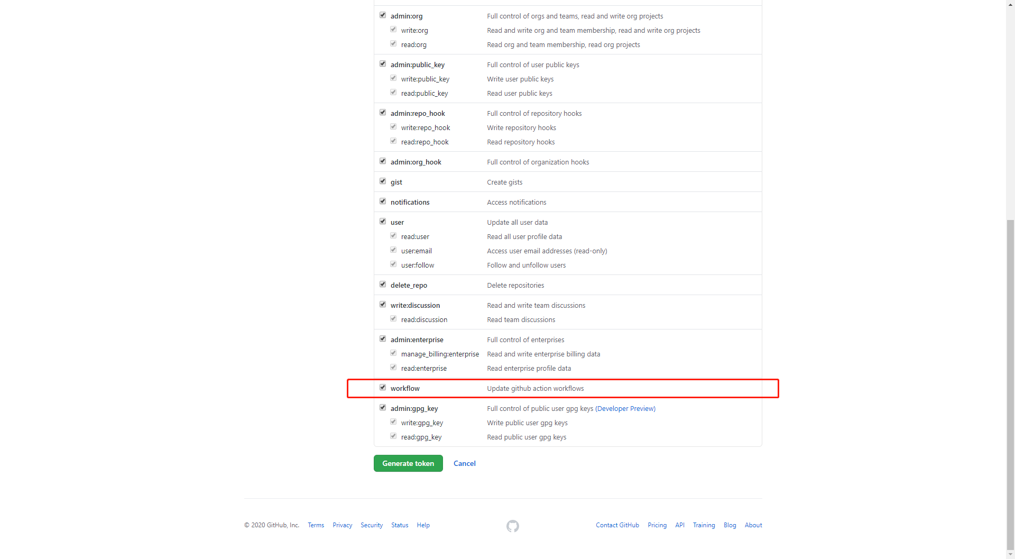Cancel the token creation

(x=465, y=463)
